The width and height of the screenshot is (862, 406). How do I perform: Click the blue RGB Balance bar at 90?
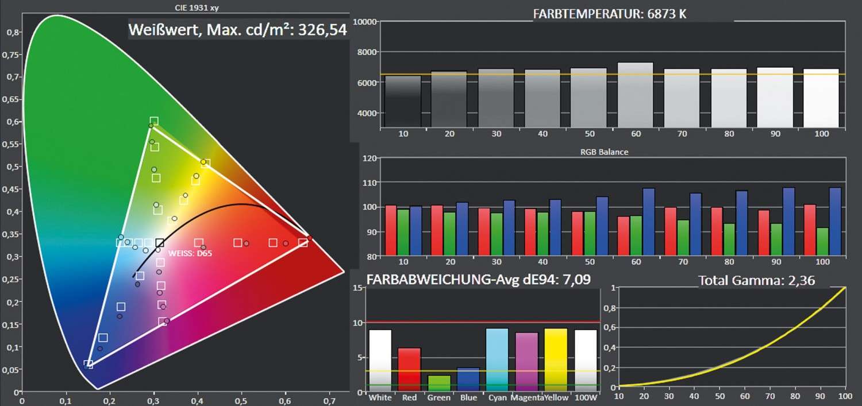788,222
